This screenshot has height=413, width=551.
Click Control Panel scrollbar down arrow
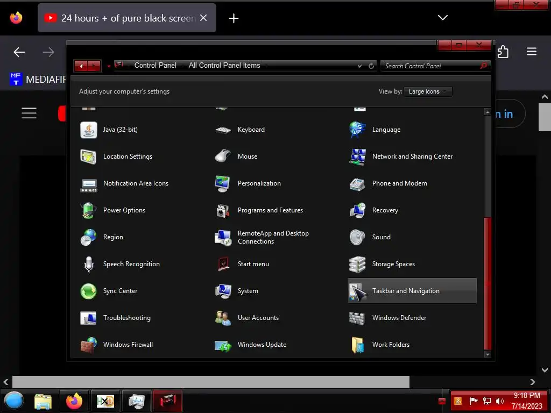coord(488,354)
